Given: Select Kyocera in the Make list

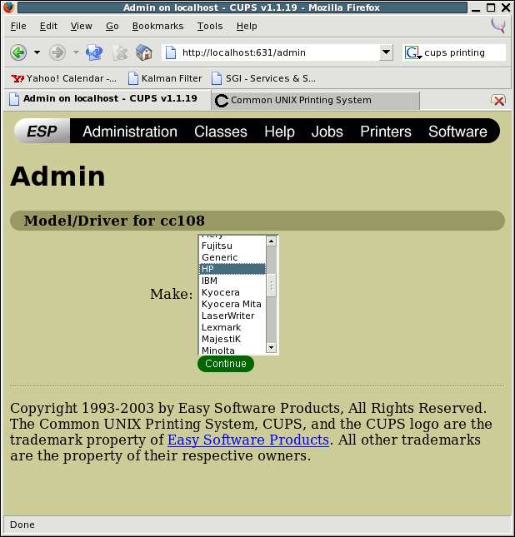Looking at the screenshot, I should pos(232,292).
